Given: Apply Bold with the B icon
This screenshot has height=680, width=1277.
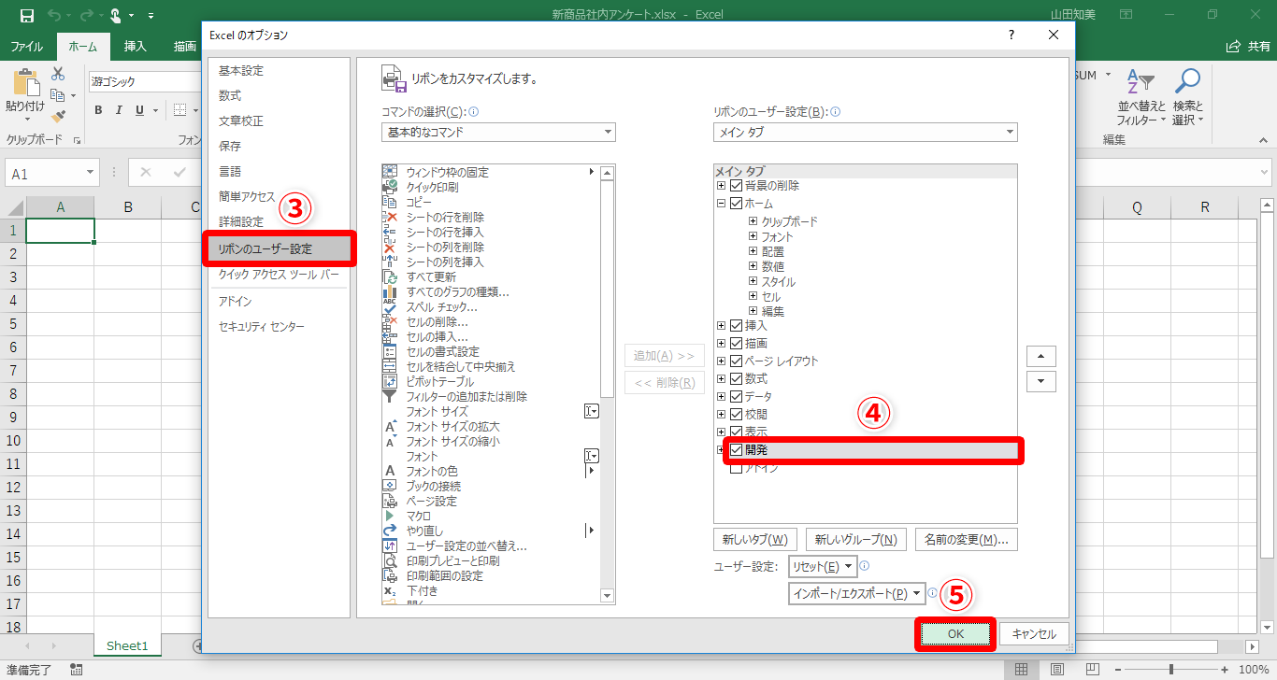Looking at the screenshot, I should point(98,110).
